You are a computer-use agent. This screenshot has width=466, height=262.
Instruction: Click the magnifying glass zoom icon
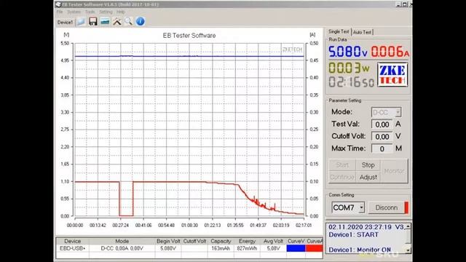[x=128, y=21]
